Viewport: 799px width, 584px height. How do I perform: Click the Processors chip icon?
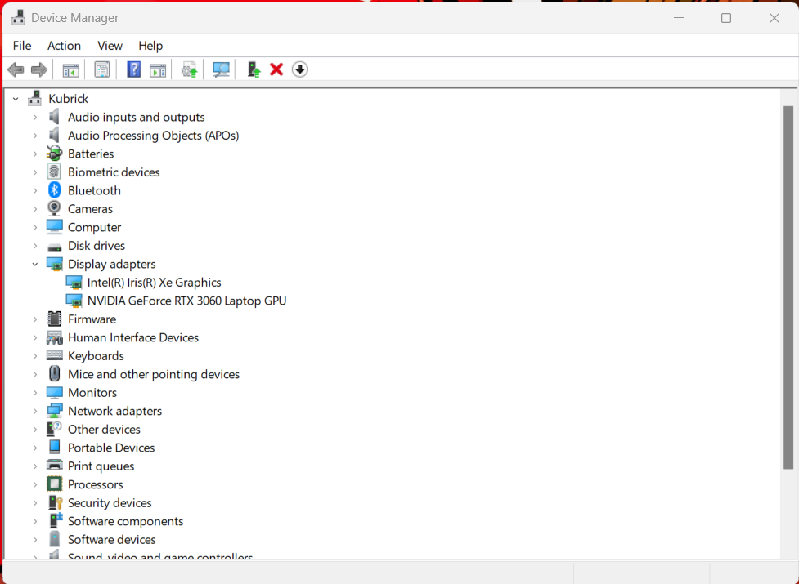coord(55,484)
